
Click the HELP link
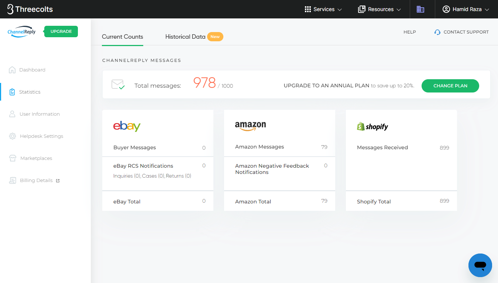410,32
